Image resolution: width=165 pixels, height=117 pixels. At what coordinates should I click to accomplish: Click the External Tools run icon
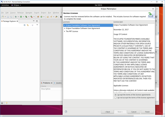point(31,17)
